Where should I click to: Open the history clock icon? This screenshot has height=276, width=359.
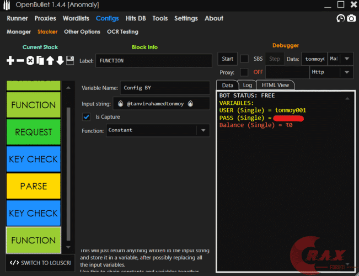tap(341, 18)
